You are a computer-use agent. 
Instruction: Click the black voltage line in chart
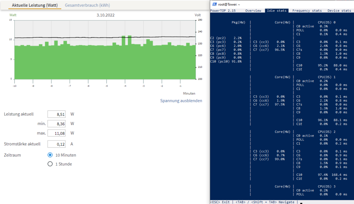click(105, 37)
